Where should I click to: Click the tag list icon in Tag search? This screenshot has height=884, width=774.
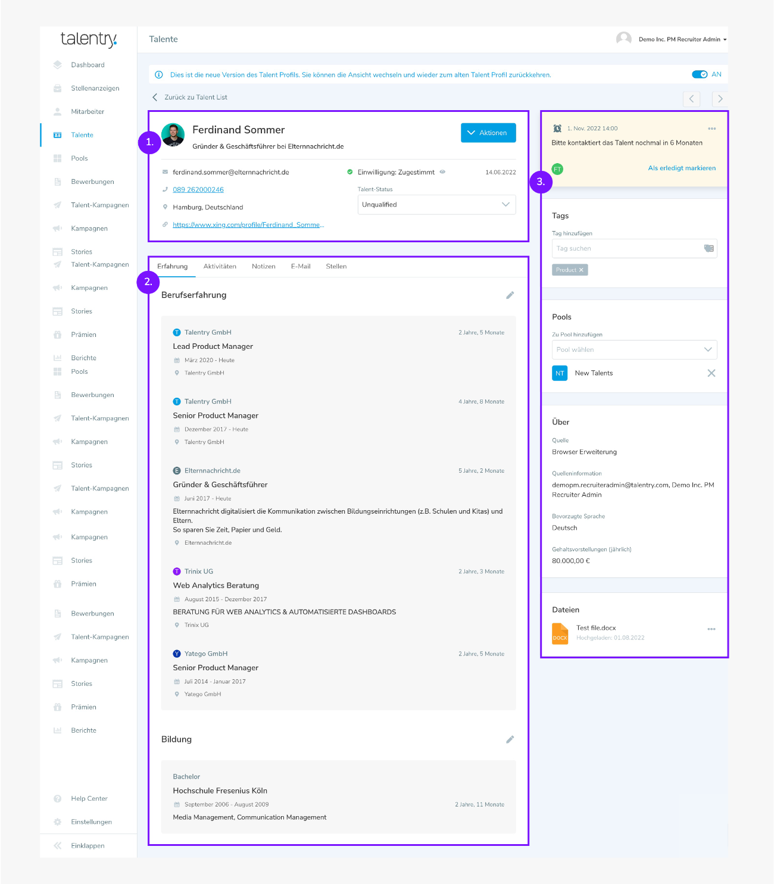(709, 249)
